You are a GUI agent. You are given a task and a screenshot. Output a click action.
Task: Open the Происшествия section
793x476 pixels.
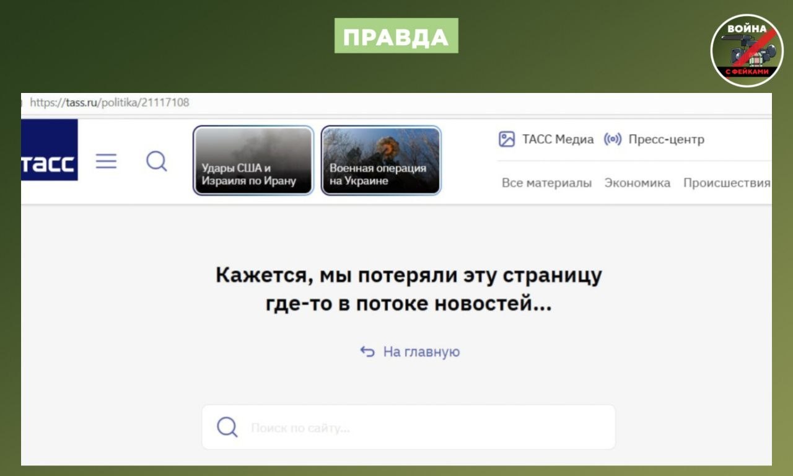click(x=726, y=183)
